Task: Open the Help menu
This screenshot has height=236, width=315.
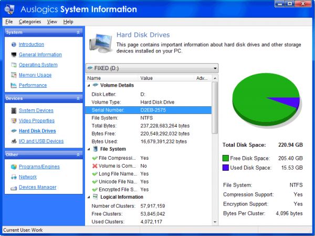Action: pyautogui.click(x=68, y=22)
